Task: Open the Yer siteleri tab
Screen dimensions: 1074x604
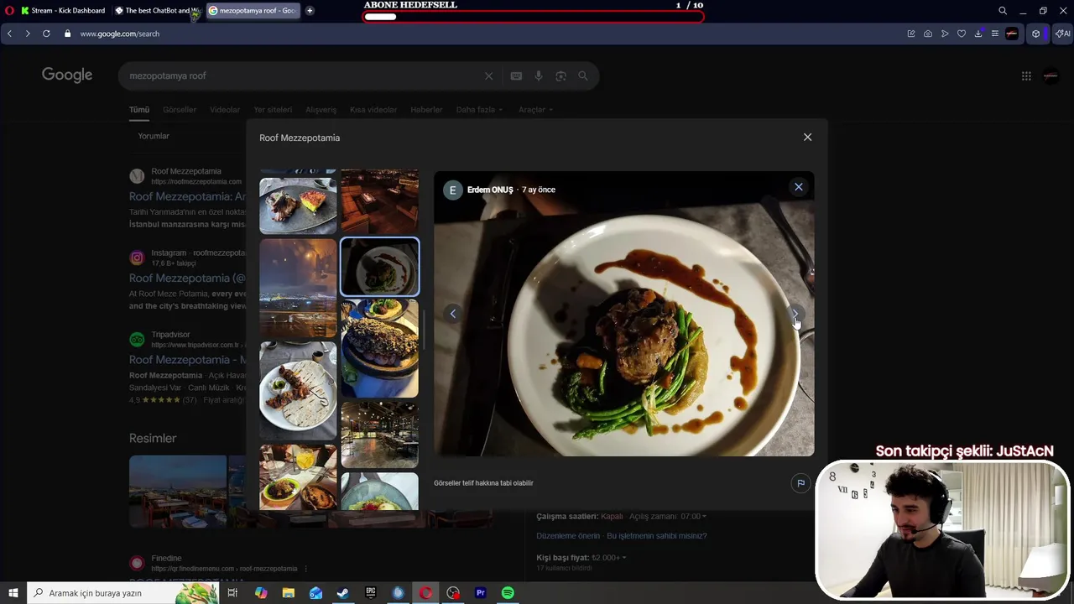Action: 273,110
